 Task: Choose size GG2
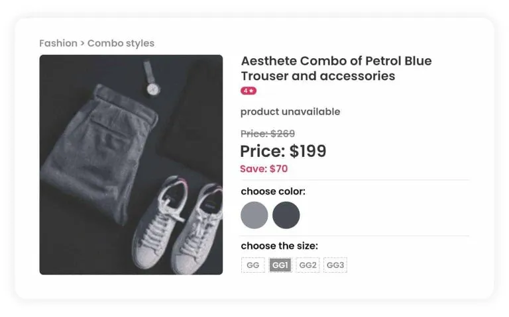click(308, 265)
